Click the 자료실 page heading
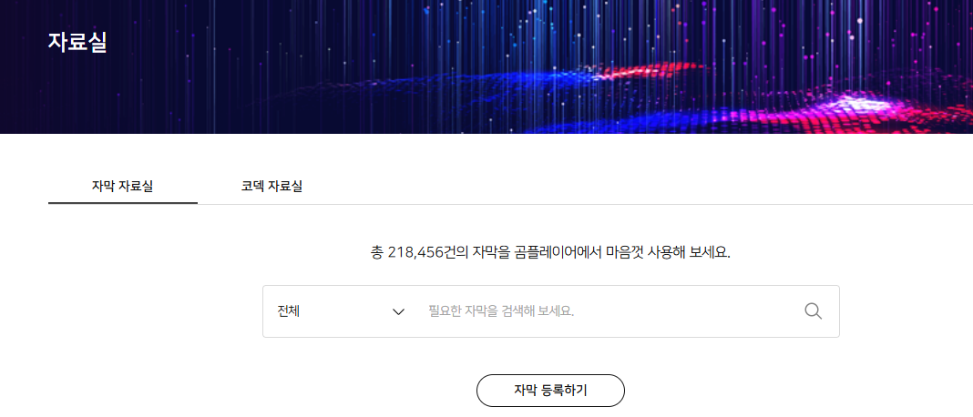 point(77,42)
